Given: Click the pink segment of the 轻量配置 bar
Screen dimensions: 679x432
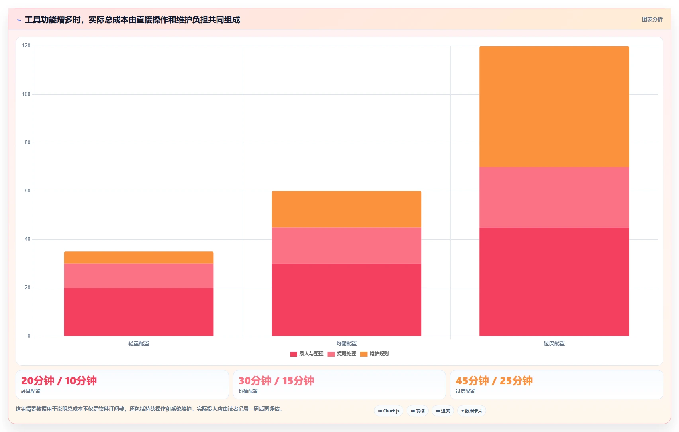Looking at the screenshot, I should coord(139,276).
